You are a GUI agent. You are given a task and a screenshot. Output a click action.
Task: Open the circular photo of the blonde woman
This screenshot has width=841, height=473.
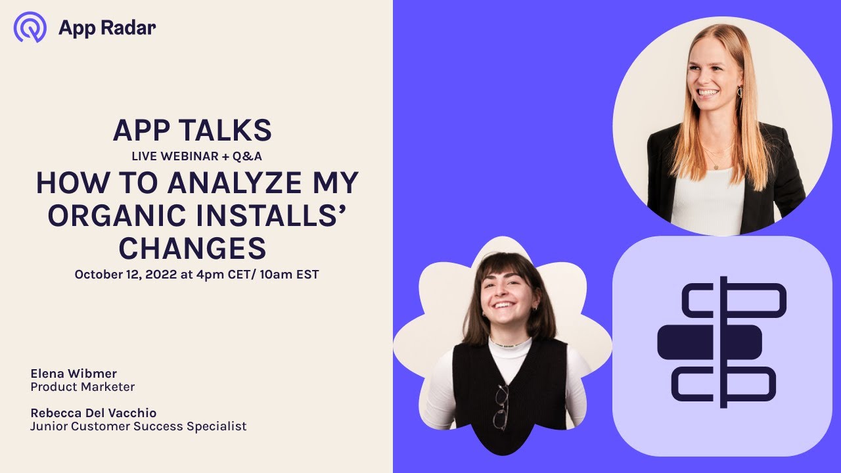pyautogui.click(x=722, y=126)
